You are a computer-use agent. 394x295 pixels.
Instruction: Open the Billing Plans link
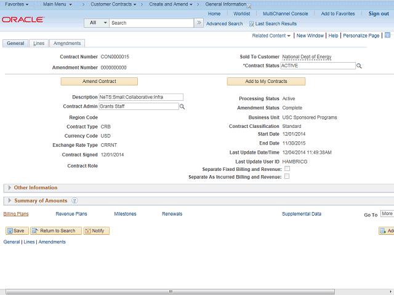pyautogui.click(x=16, y=214)
